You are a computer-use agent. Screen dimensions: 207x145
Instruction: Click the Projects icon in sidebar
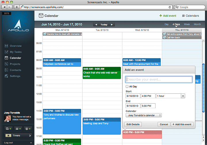[x=6, y=64]
